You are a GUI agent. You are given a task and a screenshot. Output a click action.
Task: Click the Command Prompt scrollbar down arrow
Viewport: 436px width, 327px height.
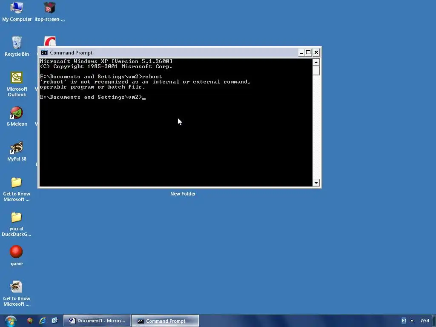pos(316,183)
